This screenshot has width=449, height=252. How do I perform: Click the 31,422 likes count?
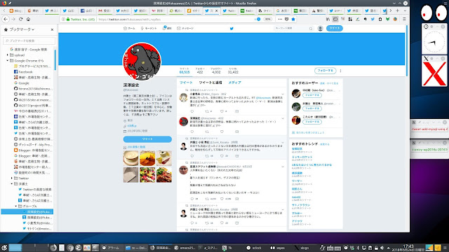(233, 72)
